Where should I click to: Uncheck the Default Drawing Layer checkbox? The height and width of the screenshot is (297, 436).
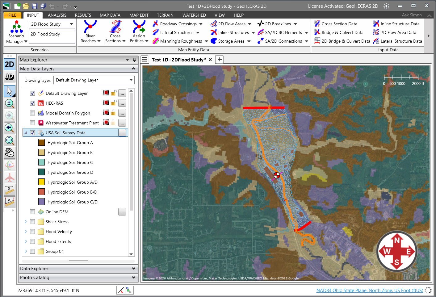tap(32, 93)
